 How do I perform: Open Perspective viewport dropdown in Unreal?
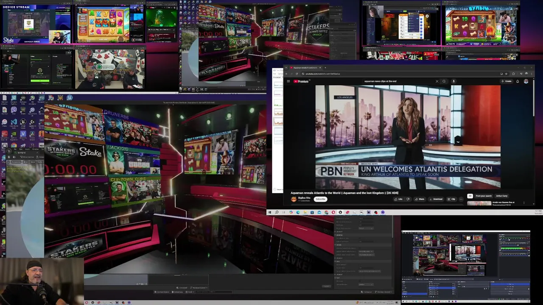16,162
